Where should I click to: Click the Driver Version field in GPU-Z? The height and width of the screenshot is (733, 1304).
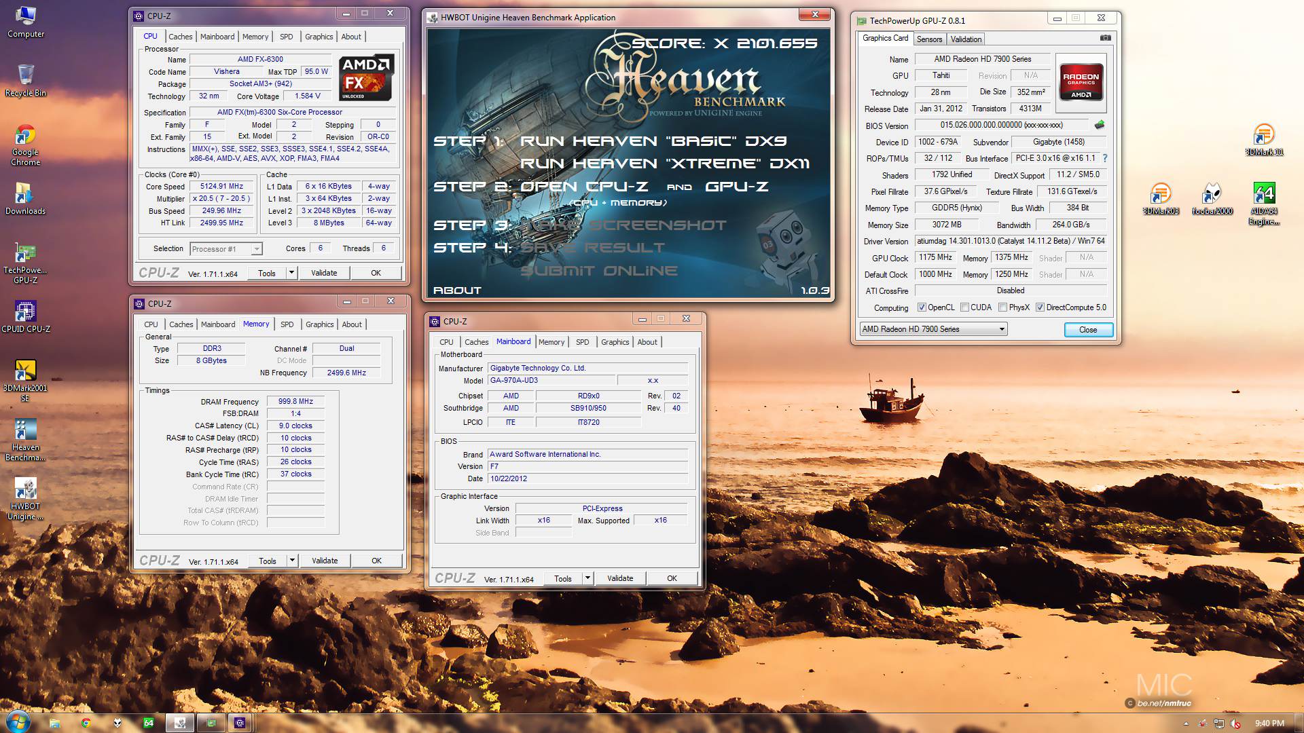pos(1011,241)
